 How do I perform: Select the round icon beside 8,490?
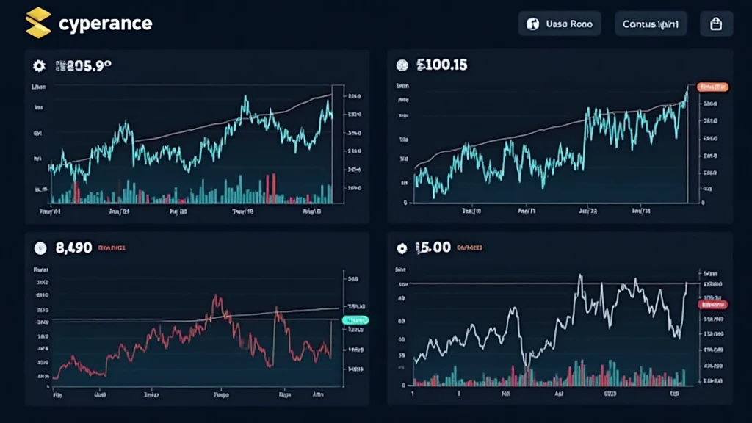pyautogui.click(x=40, y=248)
